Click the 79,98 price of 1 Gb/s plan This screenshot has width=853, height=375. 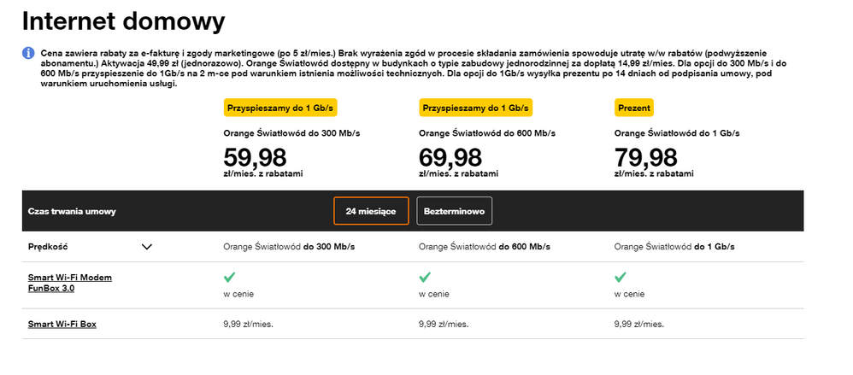(x=646, y=157)
